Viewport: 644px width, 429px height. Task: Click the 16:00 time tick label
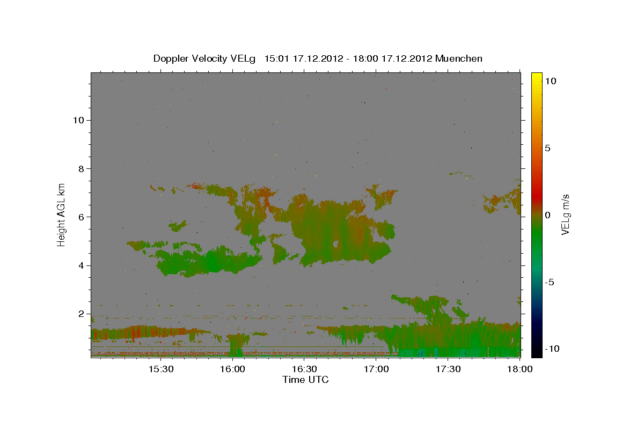232,369
